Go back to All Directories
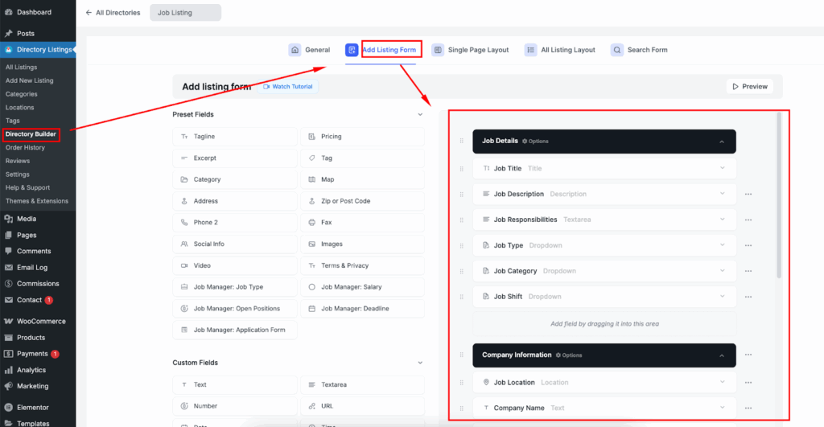 click(x=113, y=13)
